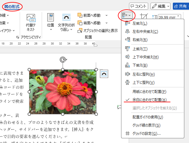
Task: Choose 上下に整列(V) distribute vertically
Action: coord(153,83)
